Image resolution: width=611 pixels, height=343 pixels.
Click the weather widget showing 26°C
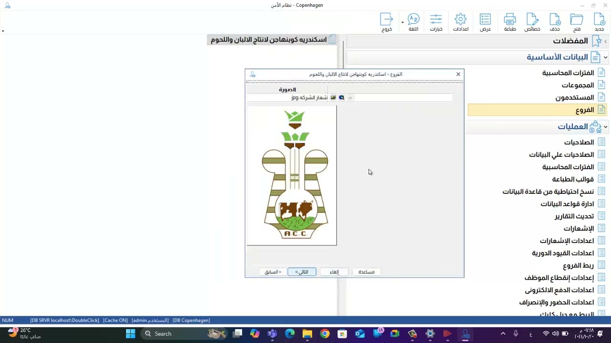coord(24,333)
